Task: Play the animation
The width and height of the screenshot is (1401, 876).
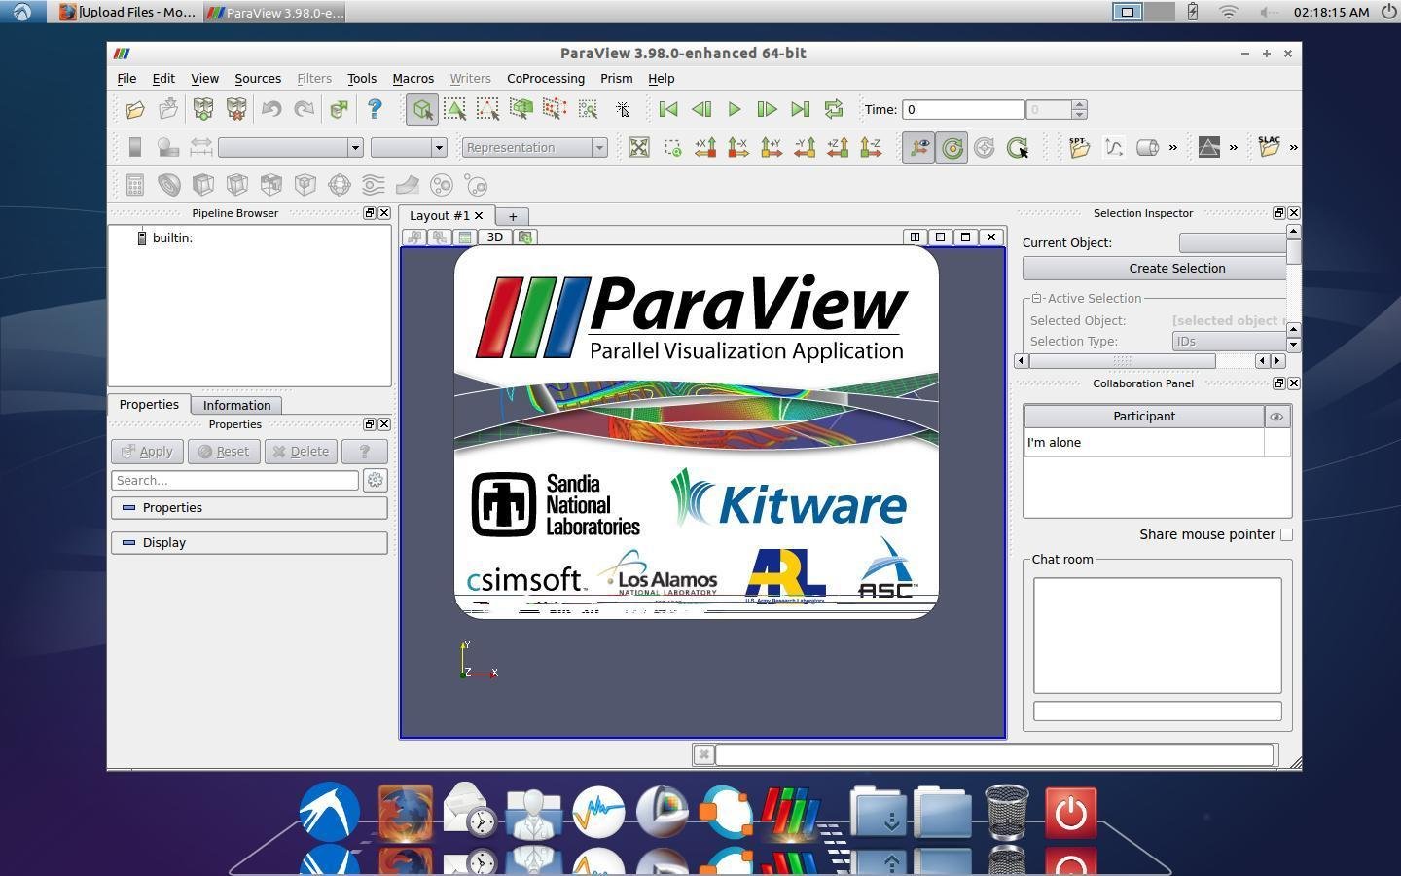Action: pos(735,109)
